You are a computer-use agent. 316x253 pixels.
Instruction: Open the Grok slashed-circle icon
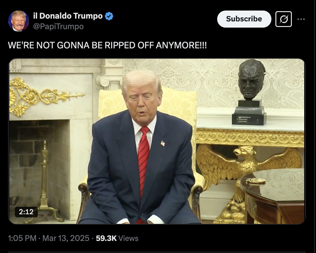[x=283, y=19]
